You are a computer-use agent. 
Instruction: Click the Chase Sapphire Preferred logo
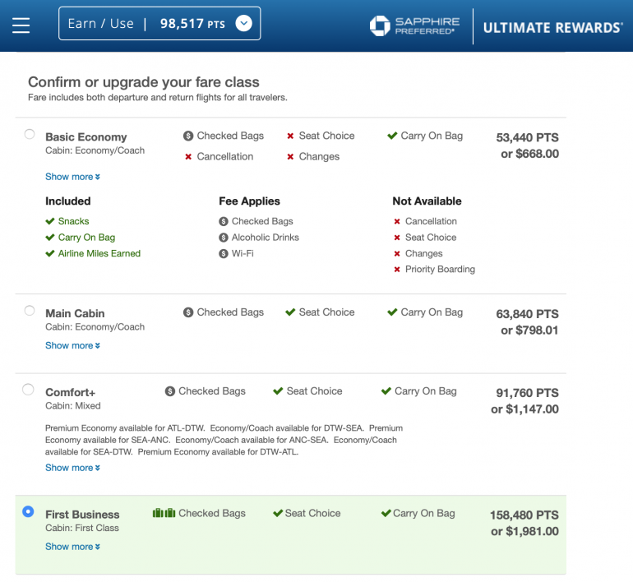tap(412, 25)
